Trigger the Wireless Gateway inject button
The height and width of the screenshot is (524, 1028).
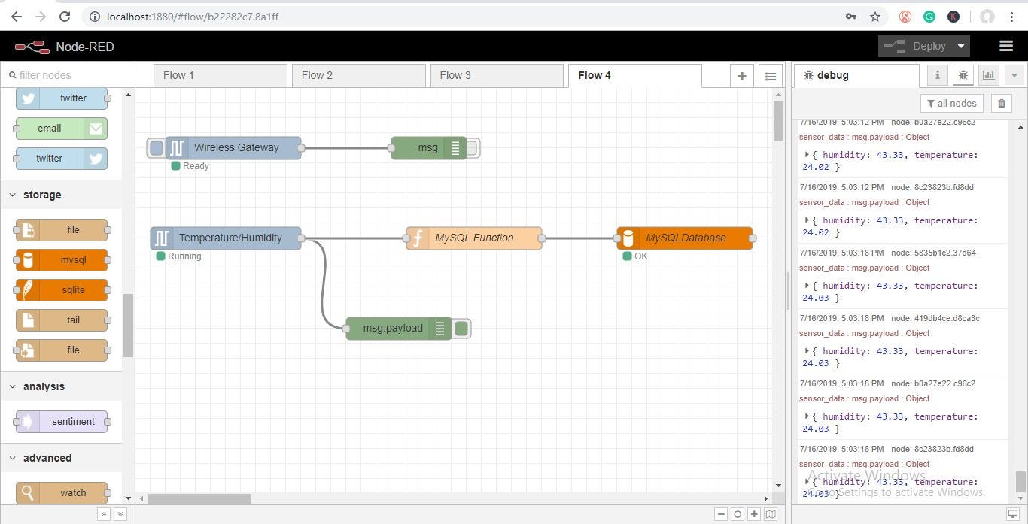(156, 147)
